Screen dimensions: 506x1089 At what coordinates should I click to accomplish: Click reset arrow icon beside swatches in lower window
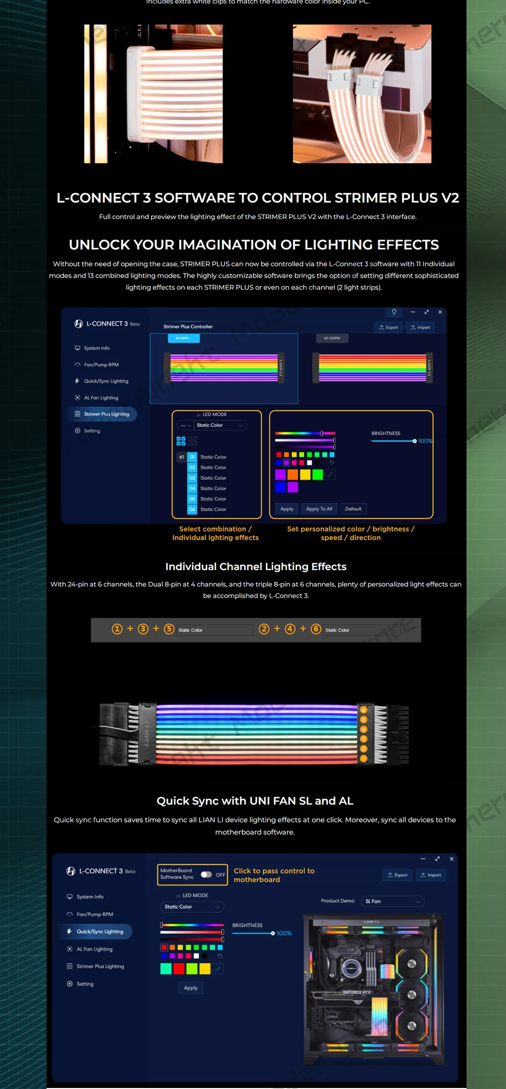220,956
